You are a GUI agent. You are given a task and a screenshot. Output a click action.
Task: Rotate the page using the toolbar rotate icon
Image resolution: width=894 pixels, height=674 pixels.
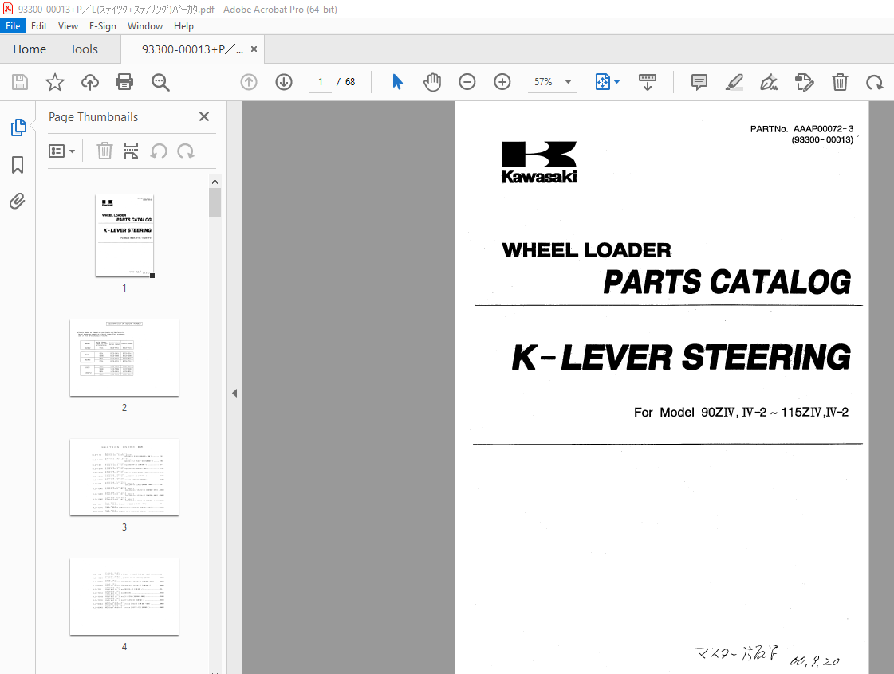874,83
